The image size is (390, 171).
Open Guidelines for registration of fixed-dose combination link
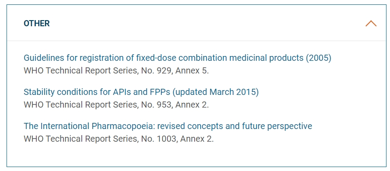pyautogui.click(x=178, y=58)
